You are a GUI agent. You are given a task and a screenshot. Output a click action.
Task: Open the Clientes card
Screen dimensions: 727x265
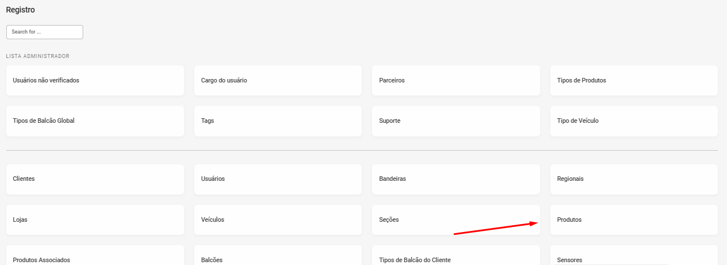95,179
